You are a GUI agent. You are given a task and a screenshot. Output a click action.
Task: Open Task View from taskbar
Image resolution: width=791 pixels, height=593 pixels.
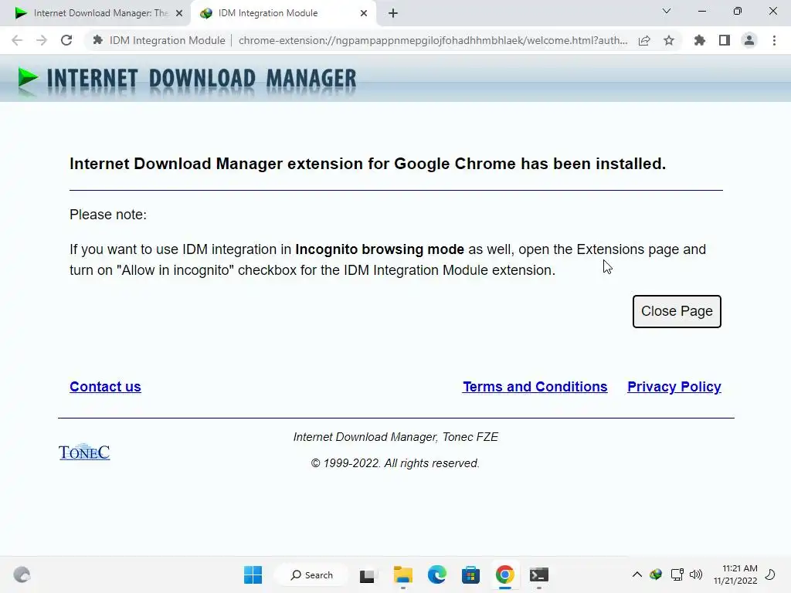pos(367,574)
